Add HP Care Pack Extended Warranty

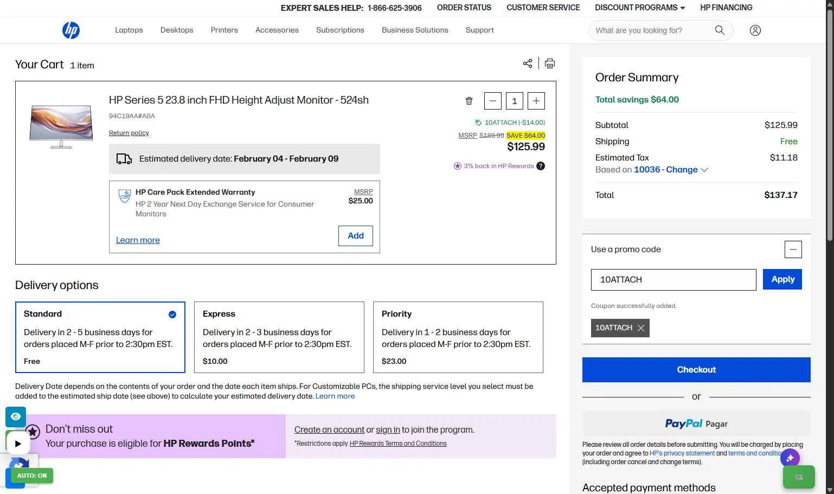click(x=356, y=236)
